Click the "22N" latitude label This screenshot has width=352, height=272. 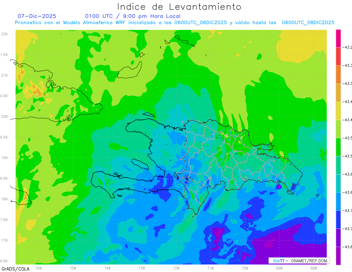click(x=5, y=34)
